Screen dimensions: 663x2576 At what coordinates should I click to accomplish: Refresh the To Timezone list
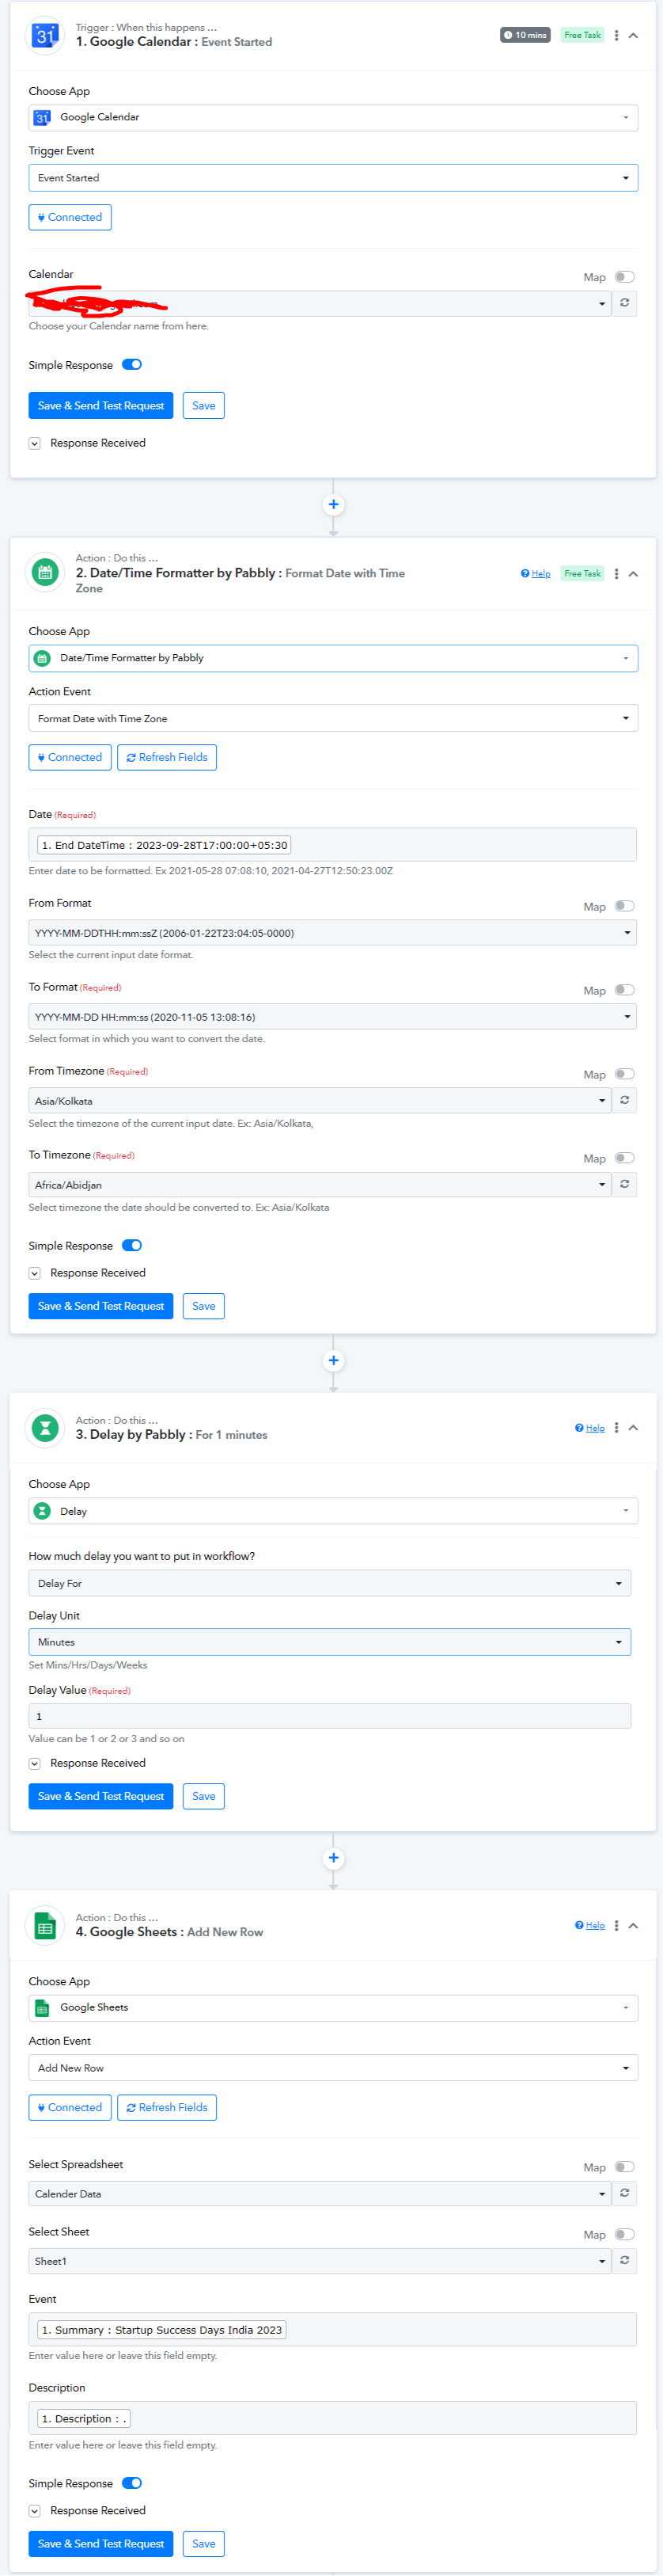(625, 1184)
